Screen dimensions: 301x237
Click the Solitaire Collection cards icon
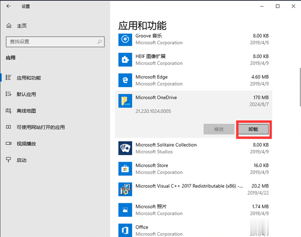[125, 148]
